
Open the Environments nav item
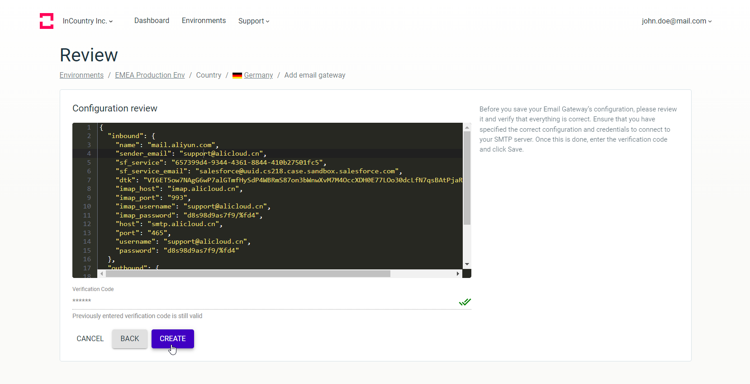[x=204, y=21]
